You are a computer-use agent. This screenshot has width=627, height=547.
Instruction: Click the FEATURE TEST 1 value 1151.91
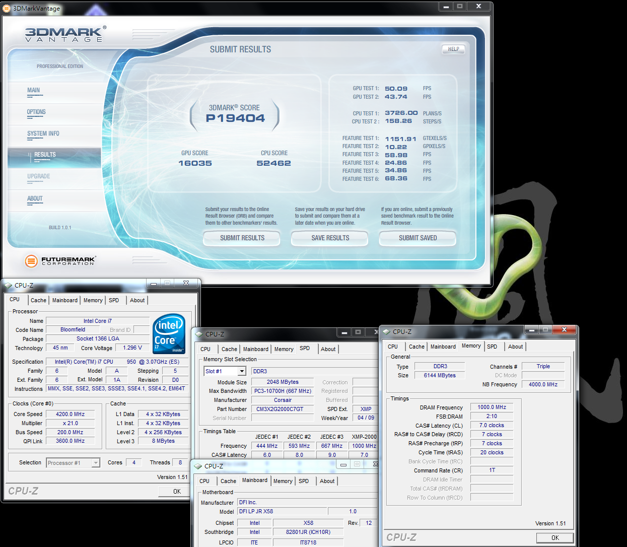401,139
